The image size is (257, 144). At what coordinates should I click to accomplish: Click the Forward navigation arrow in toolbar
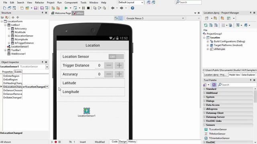click(x=121, y=8)
